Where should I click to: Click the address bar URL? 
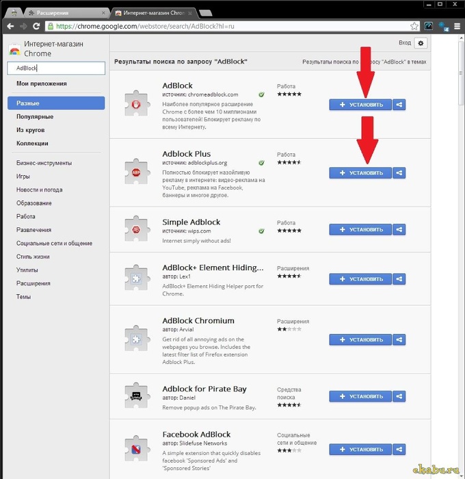pyautogui.click(x=145, y=26)
